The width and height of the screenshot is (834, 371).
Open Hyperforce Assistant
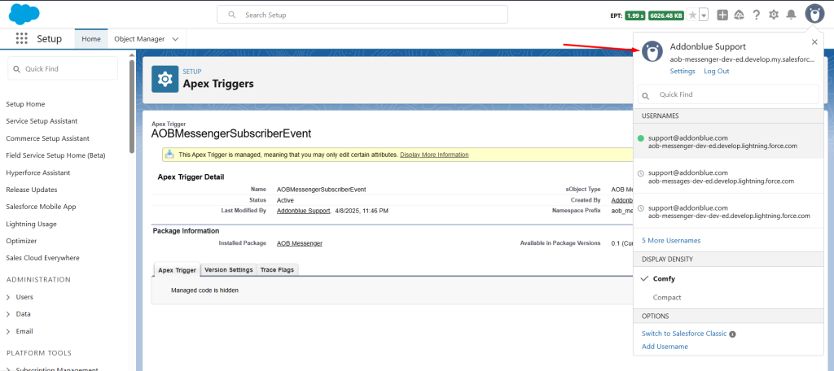[37, 172]
